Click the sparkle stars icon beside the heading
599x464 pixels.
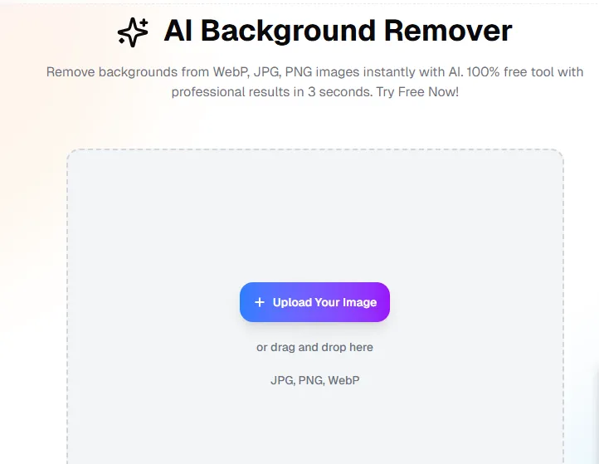(133, 32)
